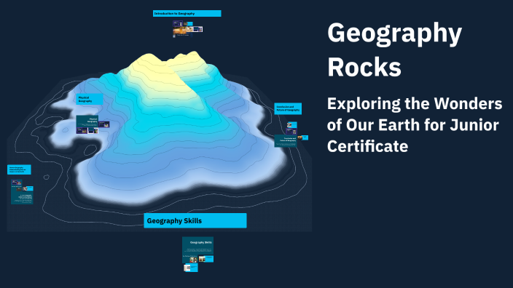Open Conclusion and Future teal slide thumbnail
Screen dimensions: 513x288
pyautogui.click(x=286, y=141)
